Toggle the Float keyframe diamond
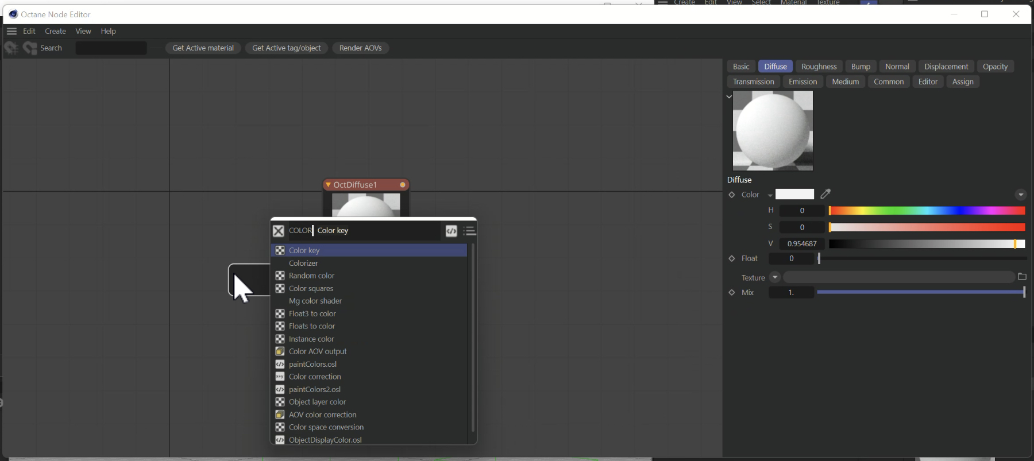Screen dimensions: 1034x461 [732, 258]
